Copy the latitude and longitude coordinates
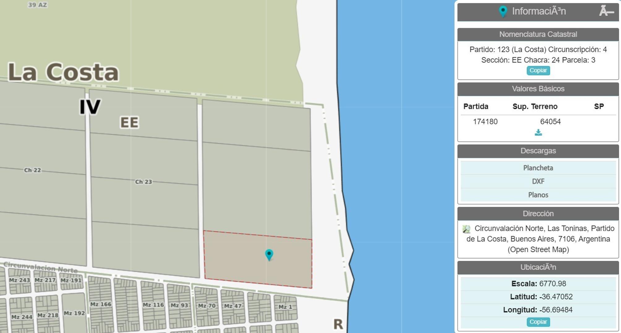The width and height of the screenshot is (621, 333). (x=538, y=322)
